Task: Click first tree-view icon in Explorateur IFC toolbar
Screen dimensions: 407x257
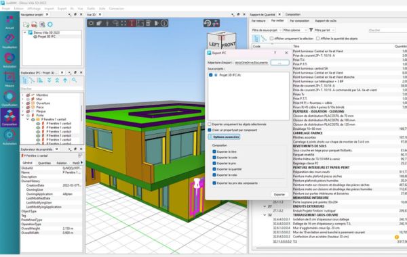Action: tap(25, 80)
